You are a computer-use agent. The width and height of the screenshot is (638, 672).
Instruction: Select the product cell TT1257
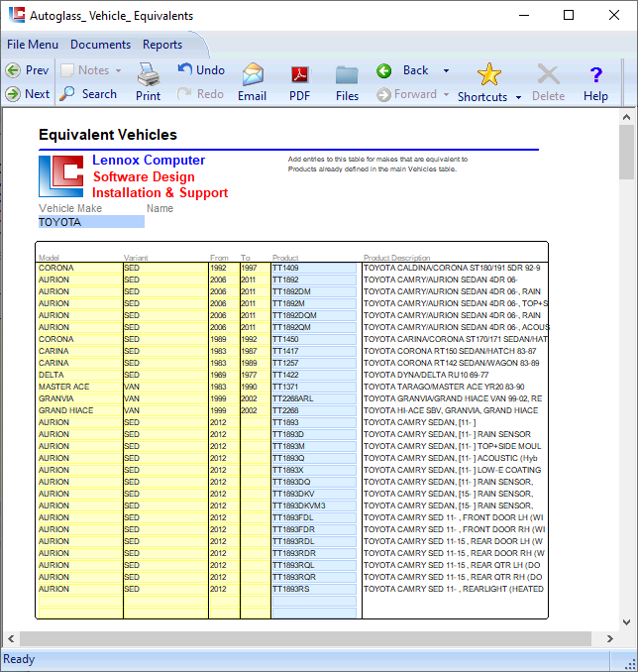point(314,363)
